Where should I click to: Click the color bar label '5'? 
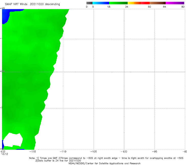(x=93, y=7)
